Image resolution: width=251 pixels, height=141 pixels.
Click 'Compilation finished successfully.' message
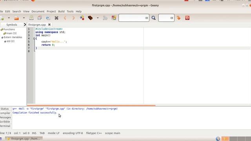tap(35, 113)
